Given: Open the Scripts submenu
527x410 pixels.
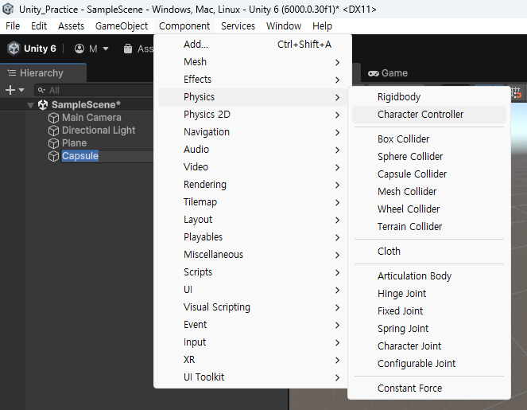Looking at the screenshot, I should point(253,272).
